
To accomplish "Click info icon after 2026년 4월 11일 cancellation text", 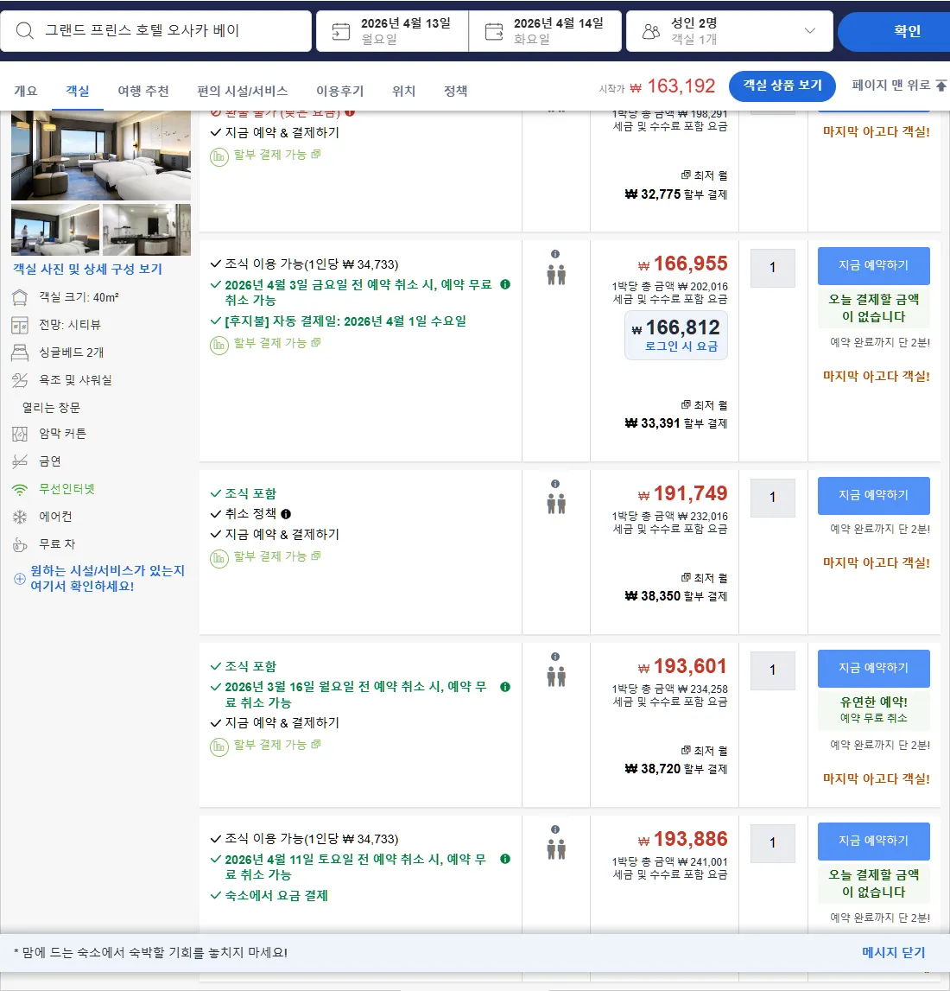I will 505,859.
